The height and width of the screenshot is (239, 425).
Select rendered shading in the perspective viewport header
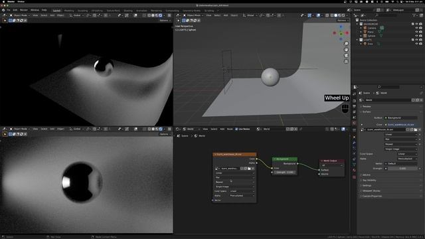click(x=343, y=15)
